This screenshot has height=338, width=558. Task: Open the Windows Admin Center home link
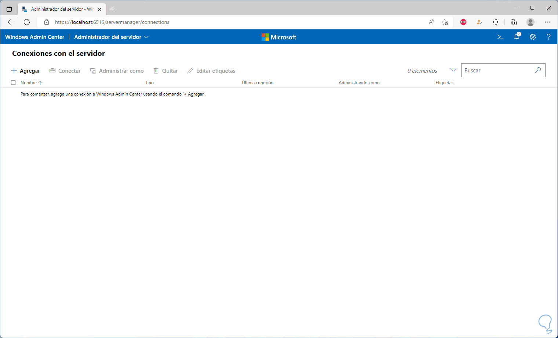[34, 37]
